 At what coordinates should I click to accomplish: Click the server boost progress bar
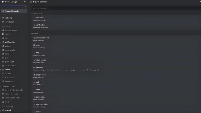[x=14, y=6]
